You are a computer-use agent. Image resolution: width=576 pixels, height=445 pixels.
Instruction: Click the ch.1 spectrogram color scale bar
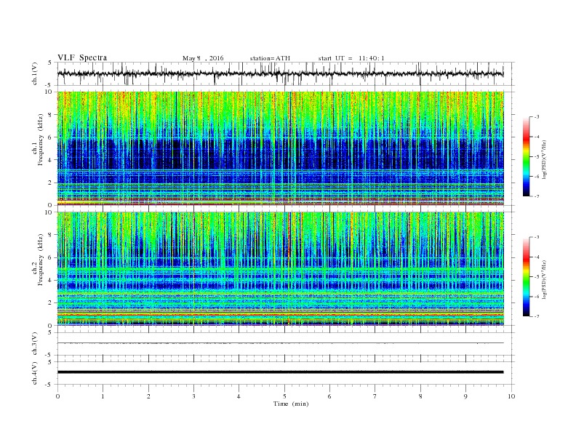526,156
